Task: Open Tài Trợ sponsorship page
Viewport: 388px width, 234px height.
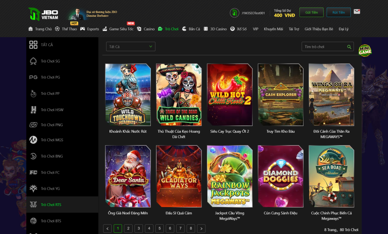Action: pos(294,29)
